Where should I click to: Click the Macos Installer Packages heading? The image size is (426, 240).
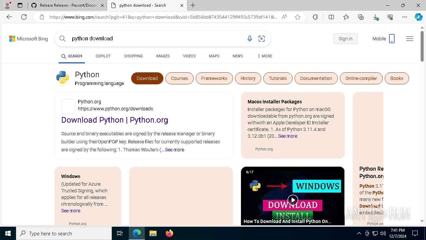pos(275,102)
